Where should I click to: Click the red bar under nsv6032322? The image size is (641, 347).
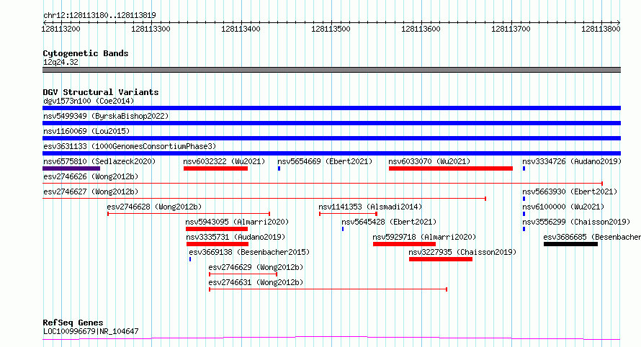pyautogui.click(x=215, y=168)
